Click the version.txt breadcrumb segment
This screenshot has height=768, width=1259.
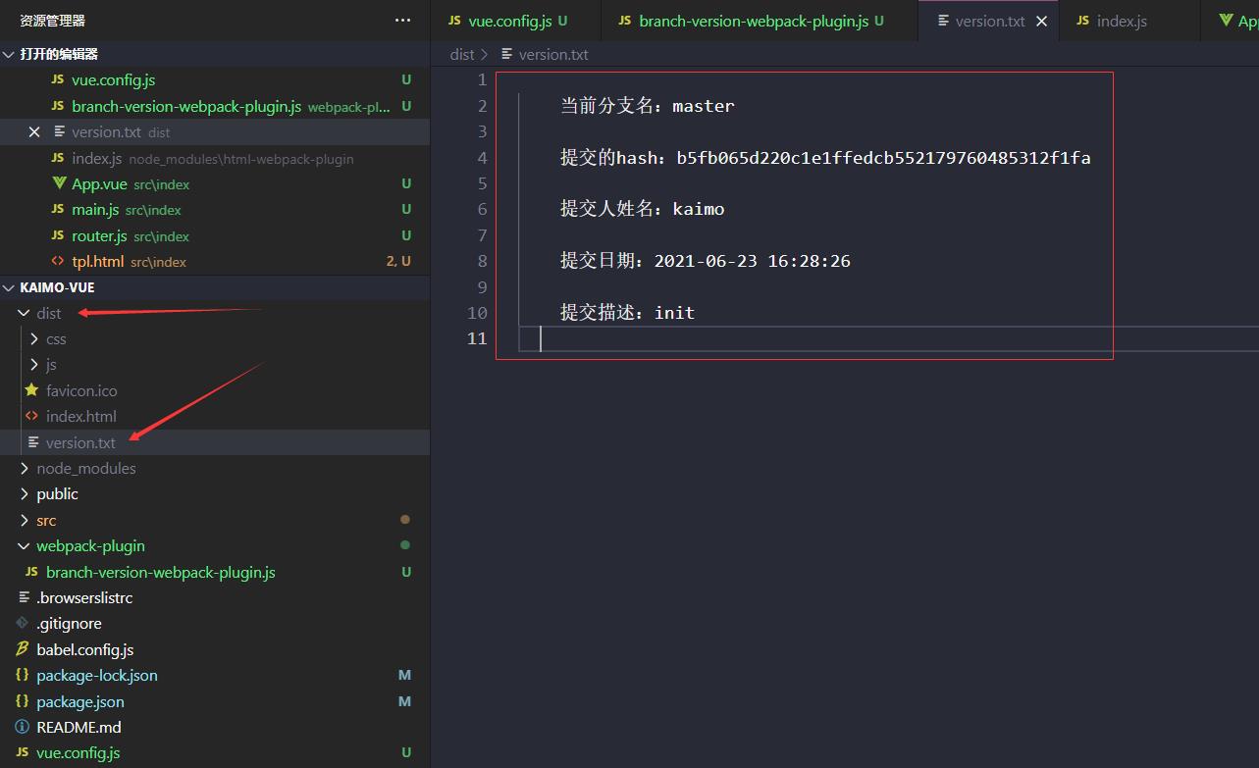click(x=553, y=54)
